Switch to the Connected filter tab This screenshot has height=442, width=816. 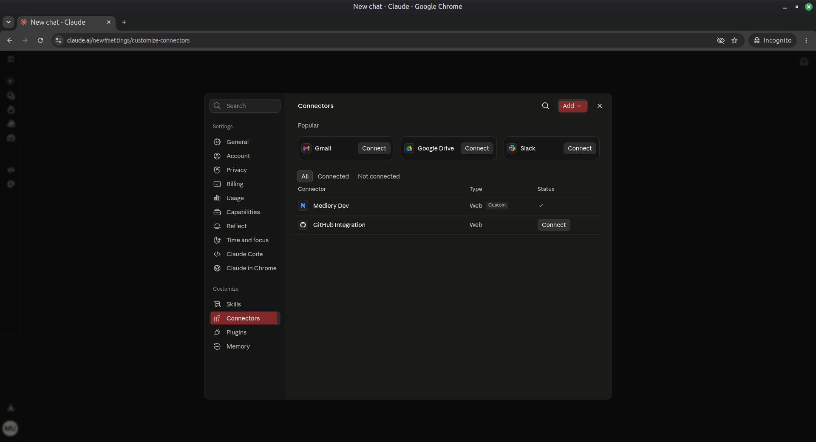(333, 176)
